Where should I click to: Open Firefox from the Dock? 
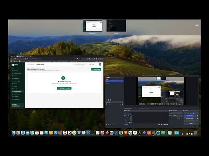[x=107, y=133]
